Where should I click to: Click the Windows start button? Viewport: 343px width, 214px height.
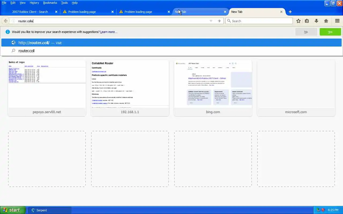[13, 210]
